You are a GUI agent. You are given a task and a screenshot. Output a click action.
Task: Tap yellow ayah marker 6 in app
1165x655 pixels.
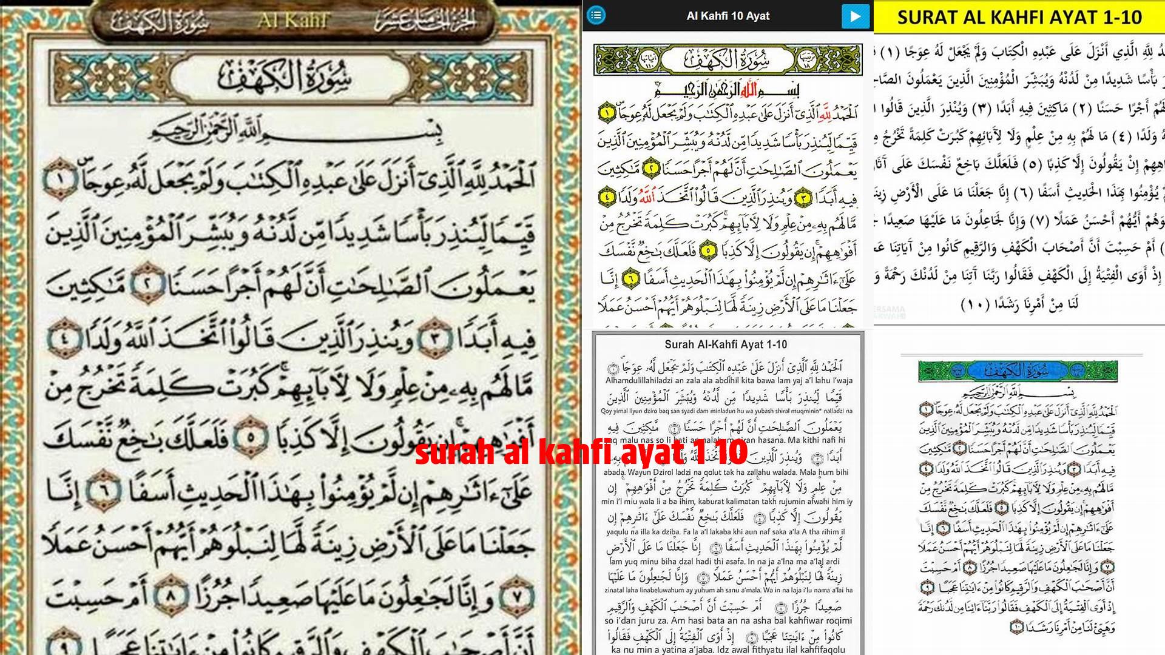click(x=630, y=278)
